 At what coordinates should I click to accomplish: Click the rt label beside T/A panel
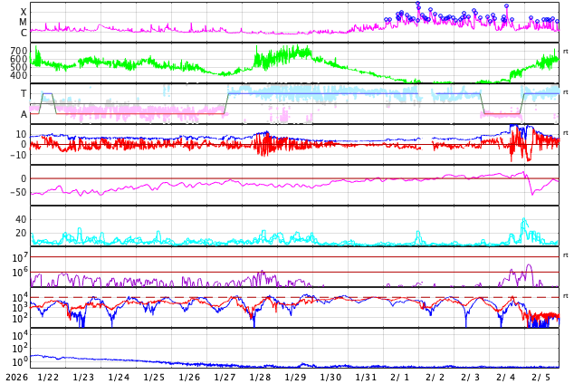(x=566, y=92)
